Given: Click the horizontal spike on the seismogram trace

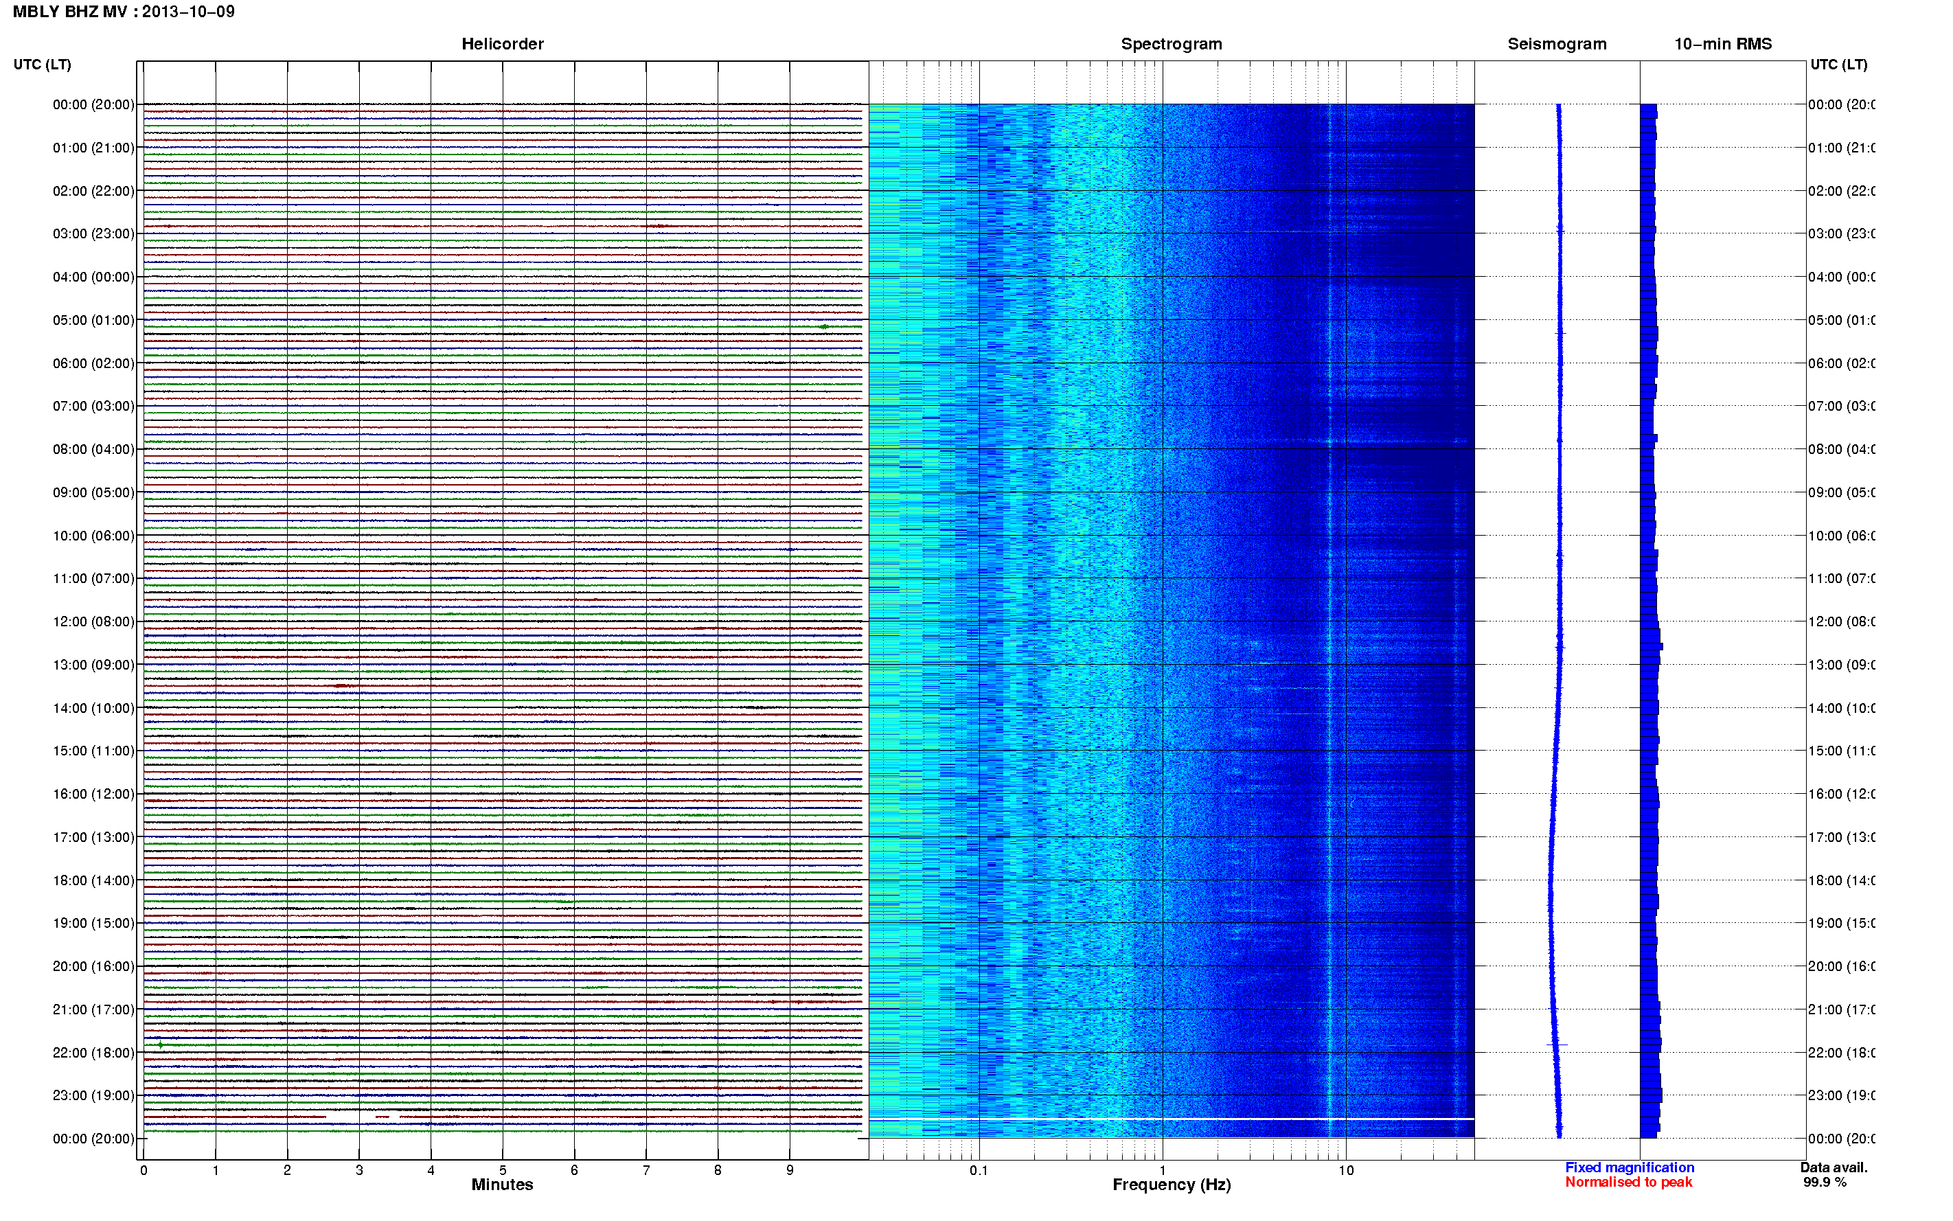Looking at the screenshot, I should click(1557, 1045).
